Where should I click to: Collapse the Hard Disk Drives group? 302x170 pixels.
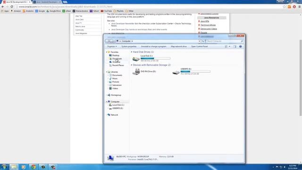coord(132,52)
